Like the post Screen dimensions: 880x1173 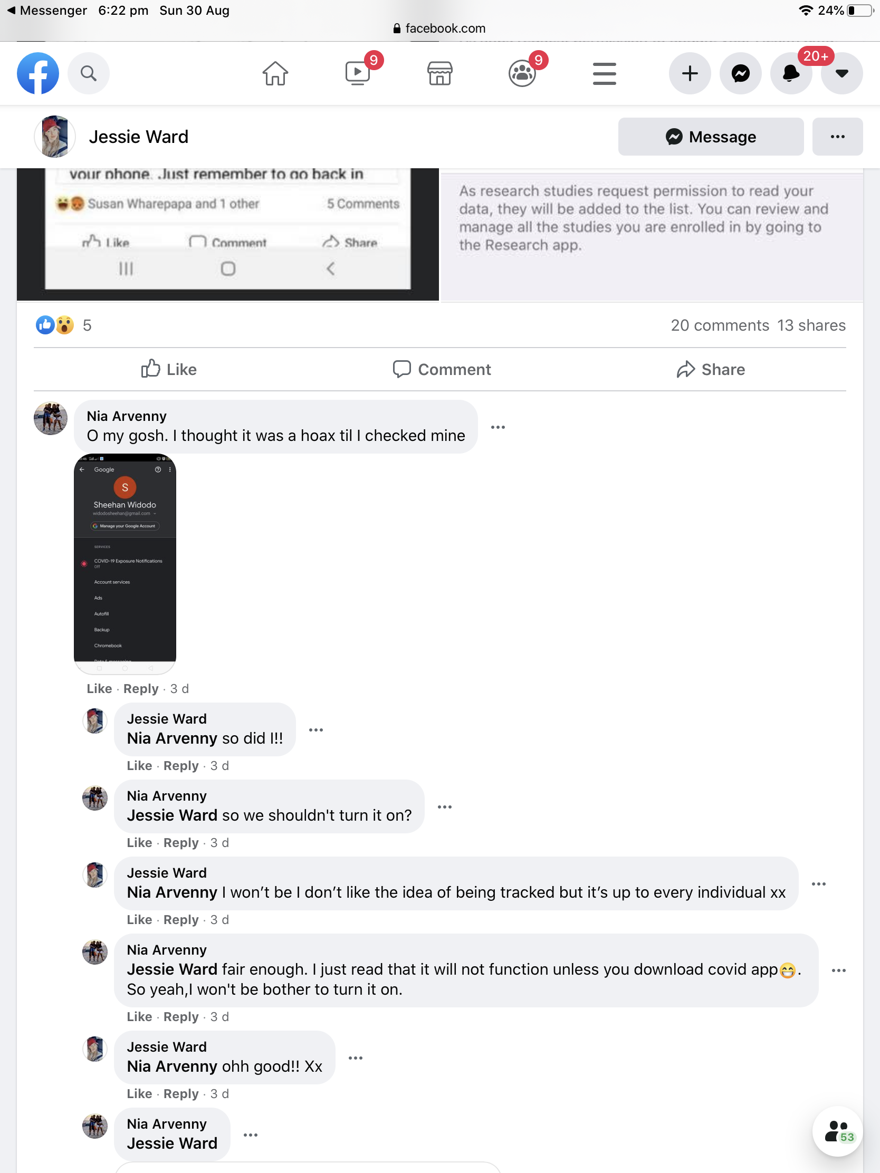(x=169, y=369)
